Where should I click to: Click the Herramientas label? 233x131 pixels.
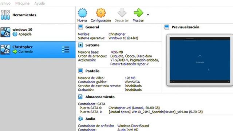(x=24, y=15)
